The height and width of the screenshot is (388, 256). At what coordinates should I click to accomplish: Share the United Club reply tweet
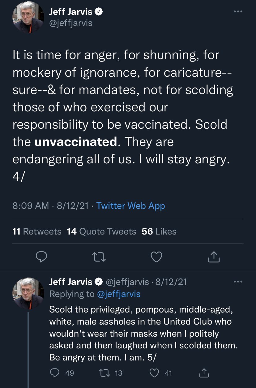(x=204, y=373)
